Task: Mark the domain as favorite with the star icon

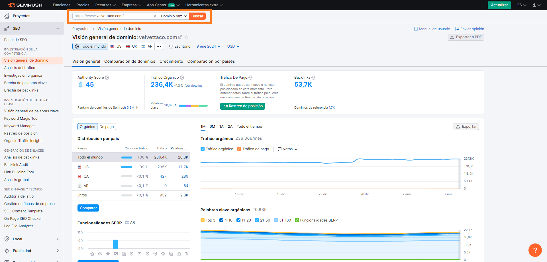Action: coord(187,37)
